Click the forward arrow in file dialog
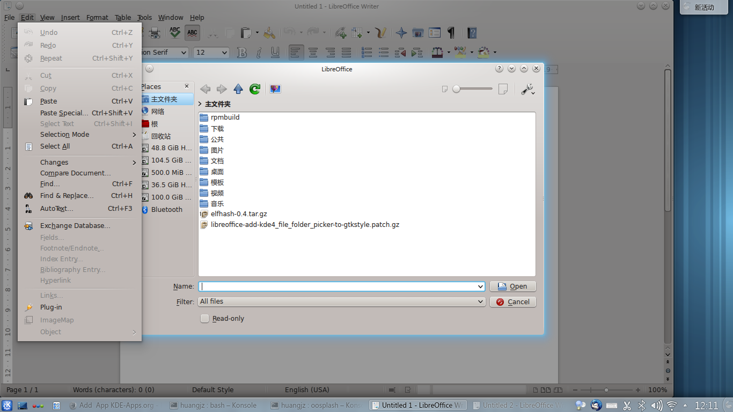733x412 pixels. coord(222,89)
